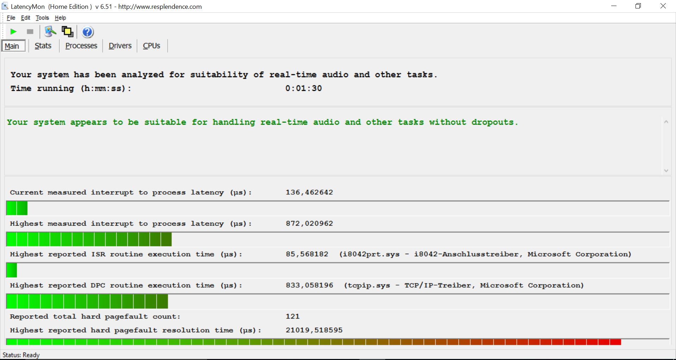Click the ISR routine execution time bar
This screenshot has height=360, width=676.
pos(338,270)
